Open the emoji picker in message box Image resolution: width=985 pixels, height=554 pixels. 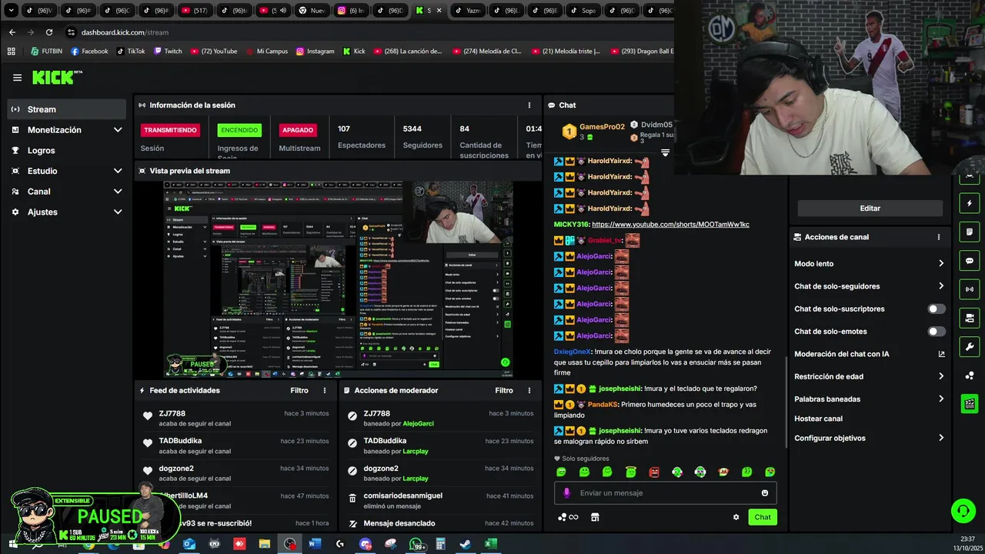click(764, 493)
